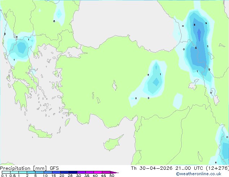Click the 0.1–0.5 mm legend color swatch
Image resolution: width=229 pixels, height=177 pixels.
click(x=6, y=172)
